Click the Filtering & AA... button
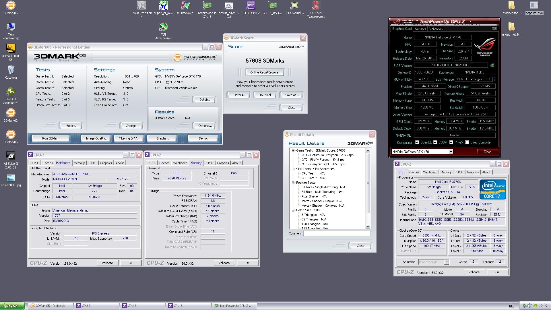Image resolution: width=551 pixels, height=310 pixels. coord(129,138)
